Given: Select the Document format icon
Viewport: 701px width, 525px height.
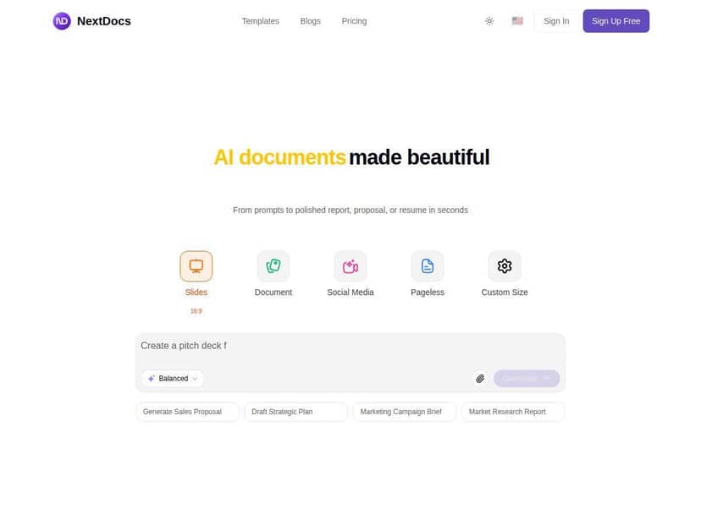Looking at the screenshot, I should tap(273, 265).
